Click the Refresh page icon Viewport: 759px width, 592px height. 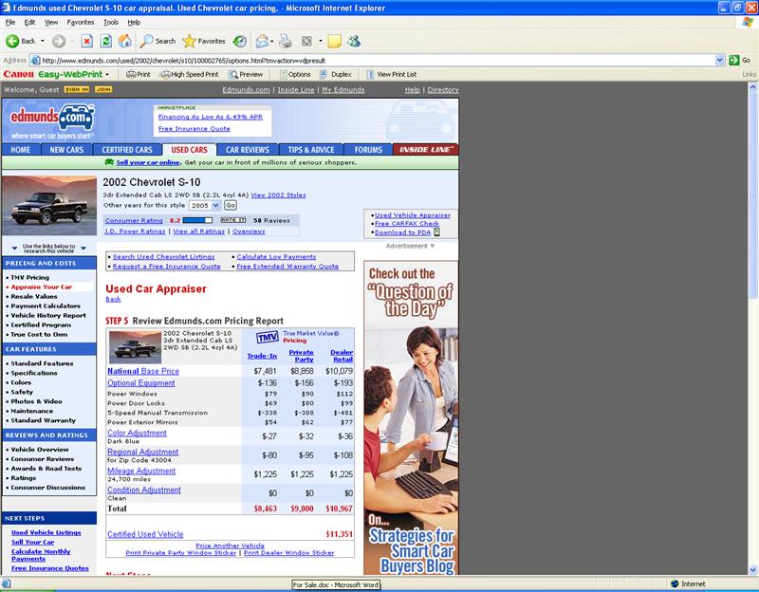(105, 41)
